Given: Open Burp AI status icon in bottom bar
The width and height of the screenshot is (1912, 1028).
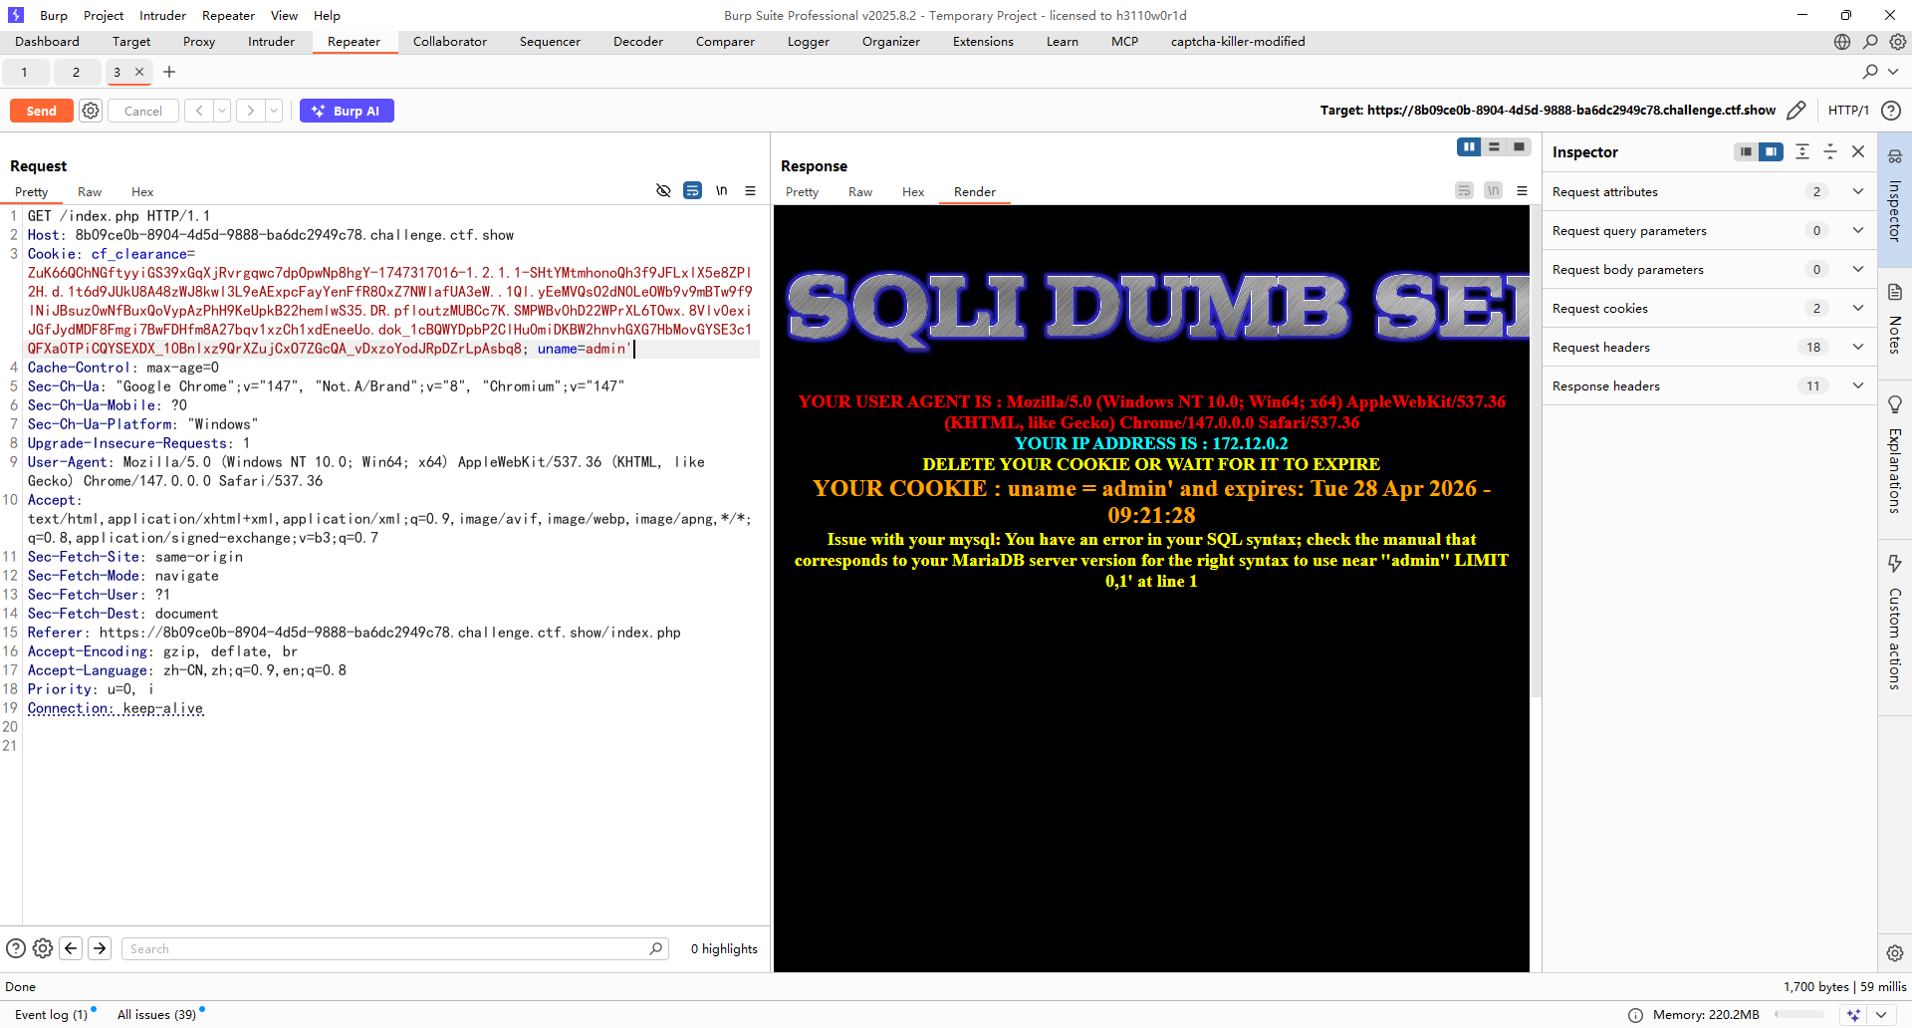Looking at the screenshot, I should coord(1853,1015).
